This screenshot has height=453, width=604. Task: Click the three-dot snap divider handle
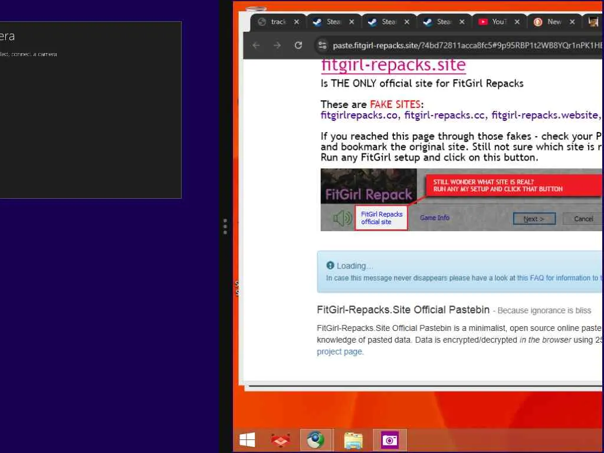(225, 226)
